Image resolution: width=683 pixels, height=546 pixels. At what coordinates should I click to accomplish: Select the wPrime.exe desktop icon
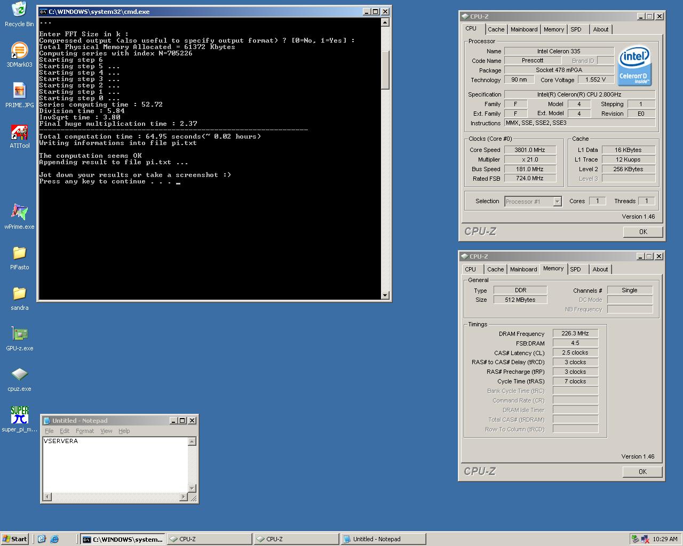coord(19,216)
